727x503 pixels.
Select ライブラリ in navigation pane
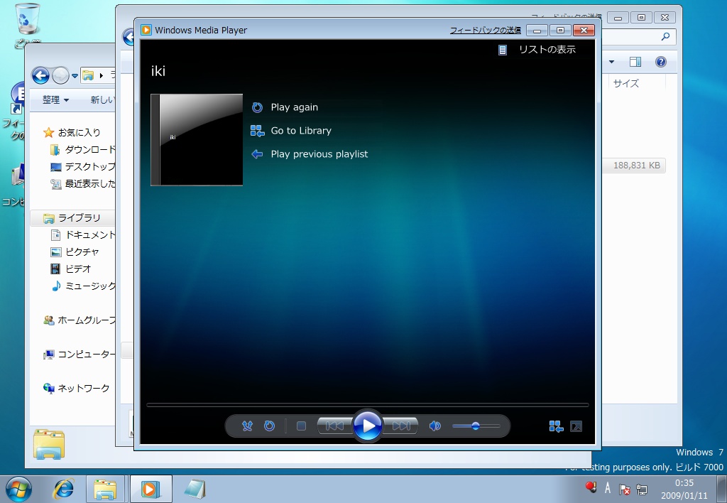[x=80, y=218]
